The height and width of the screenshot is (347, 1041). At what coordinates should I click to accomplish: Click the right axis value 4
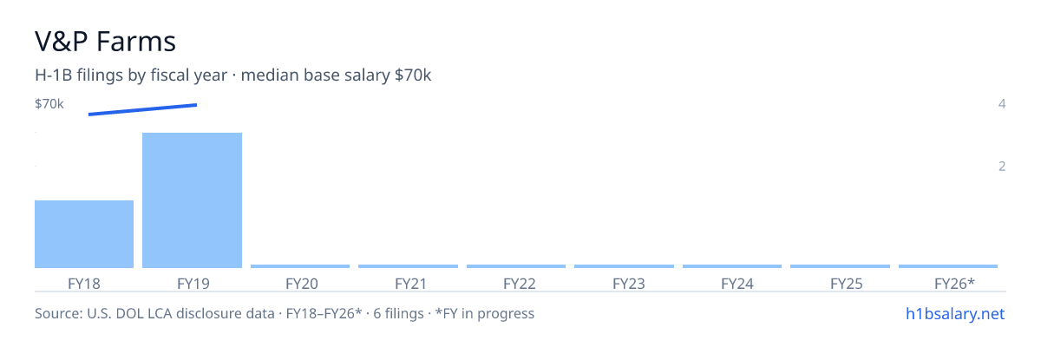[1002, 104]
